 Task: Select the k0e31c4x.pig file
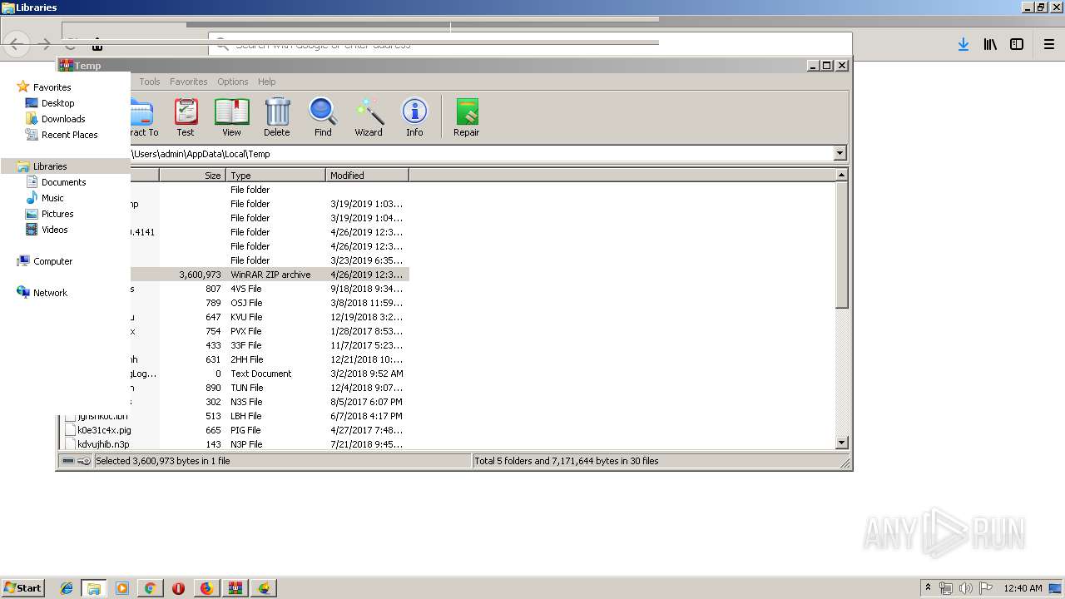click(x=104, y=430)
